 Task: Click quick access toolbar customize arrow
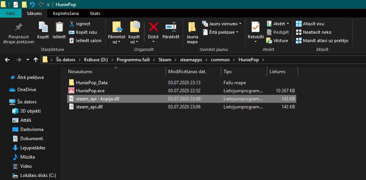pyautogui.click(x=48, y=5)
